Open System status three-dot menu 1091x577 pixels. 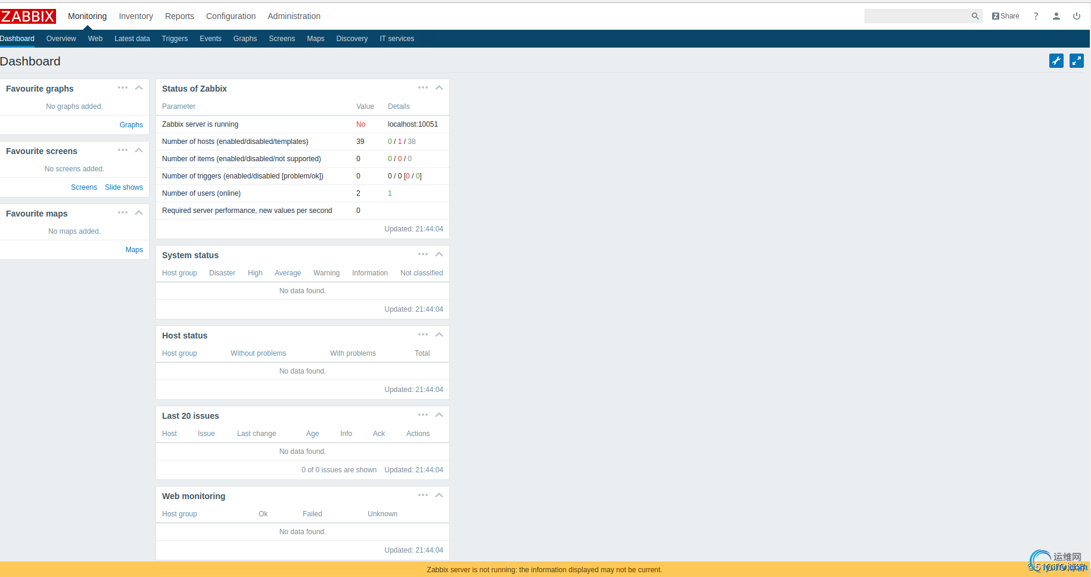pyautogui.click(x=423, y=255)
